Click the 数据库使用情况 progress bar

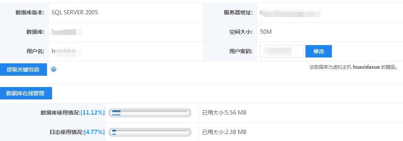150,113
